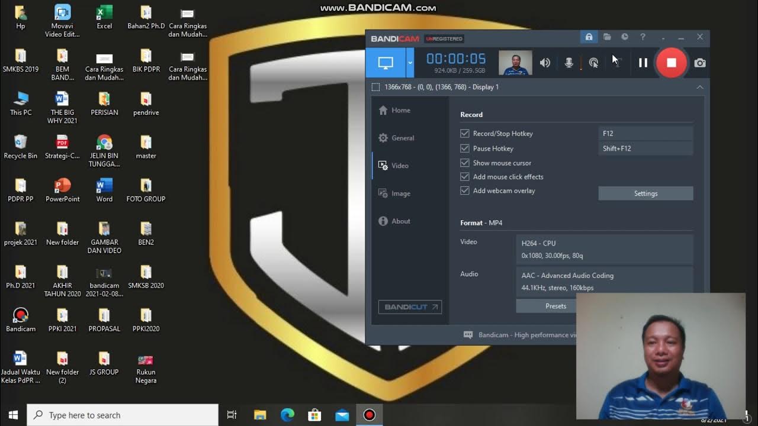Select the Recycle Bin icon

click(20, 147)
